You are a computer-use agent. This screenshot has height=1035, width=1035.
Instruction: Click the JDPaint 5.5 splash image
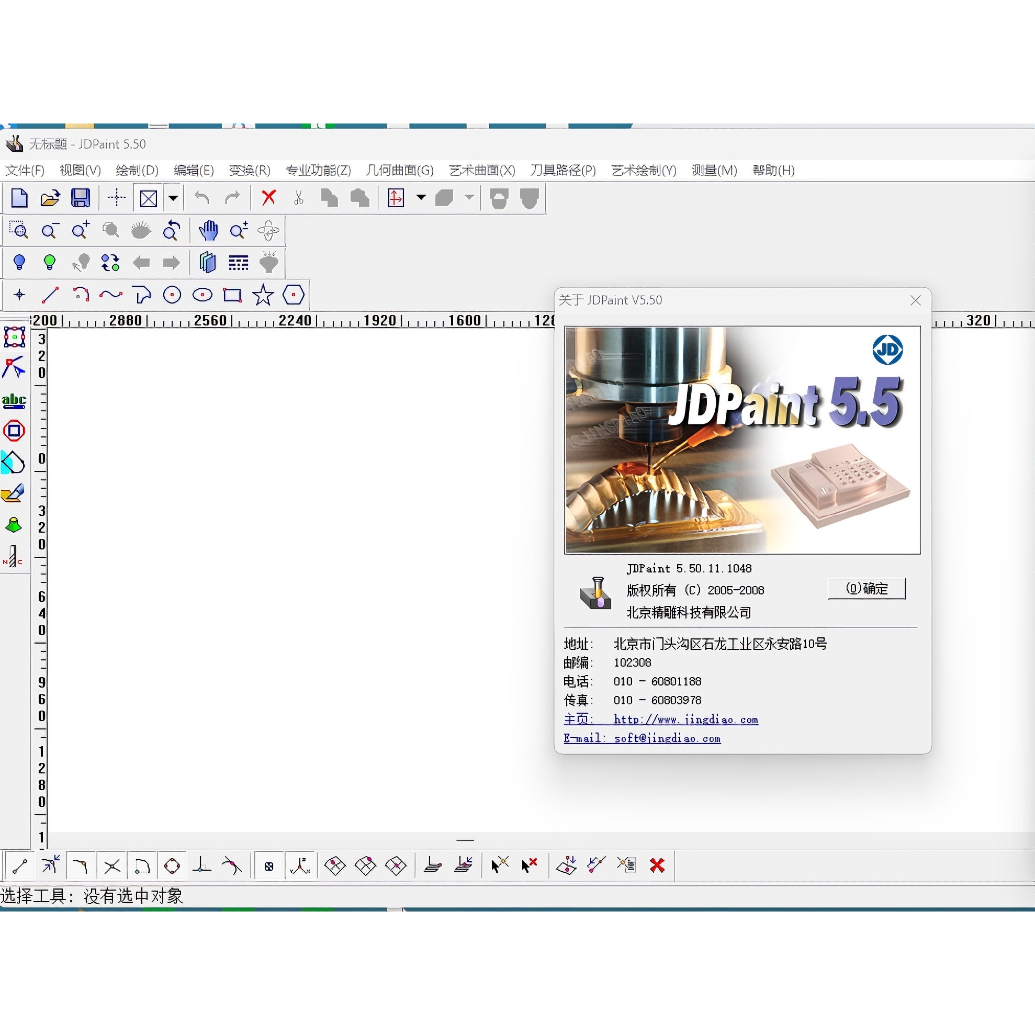(x=743, y=440)
